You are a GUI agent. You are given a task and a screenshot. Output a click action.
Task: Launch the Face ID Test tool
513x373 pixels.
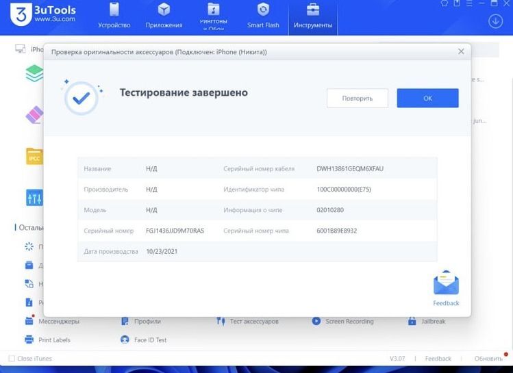pos(149,339)
